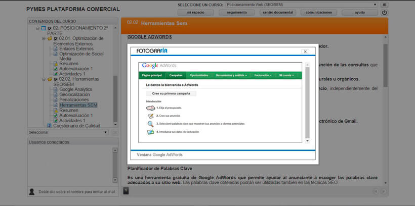
Task: Click the down arrow of the popup scrollbar
Action: click(307, 141)
